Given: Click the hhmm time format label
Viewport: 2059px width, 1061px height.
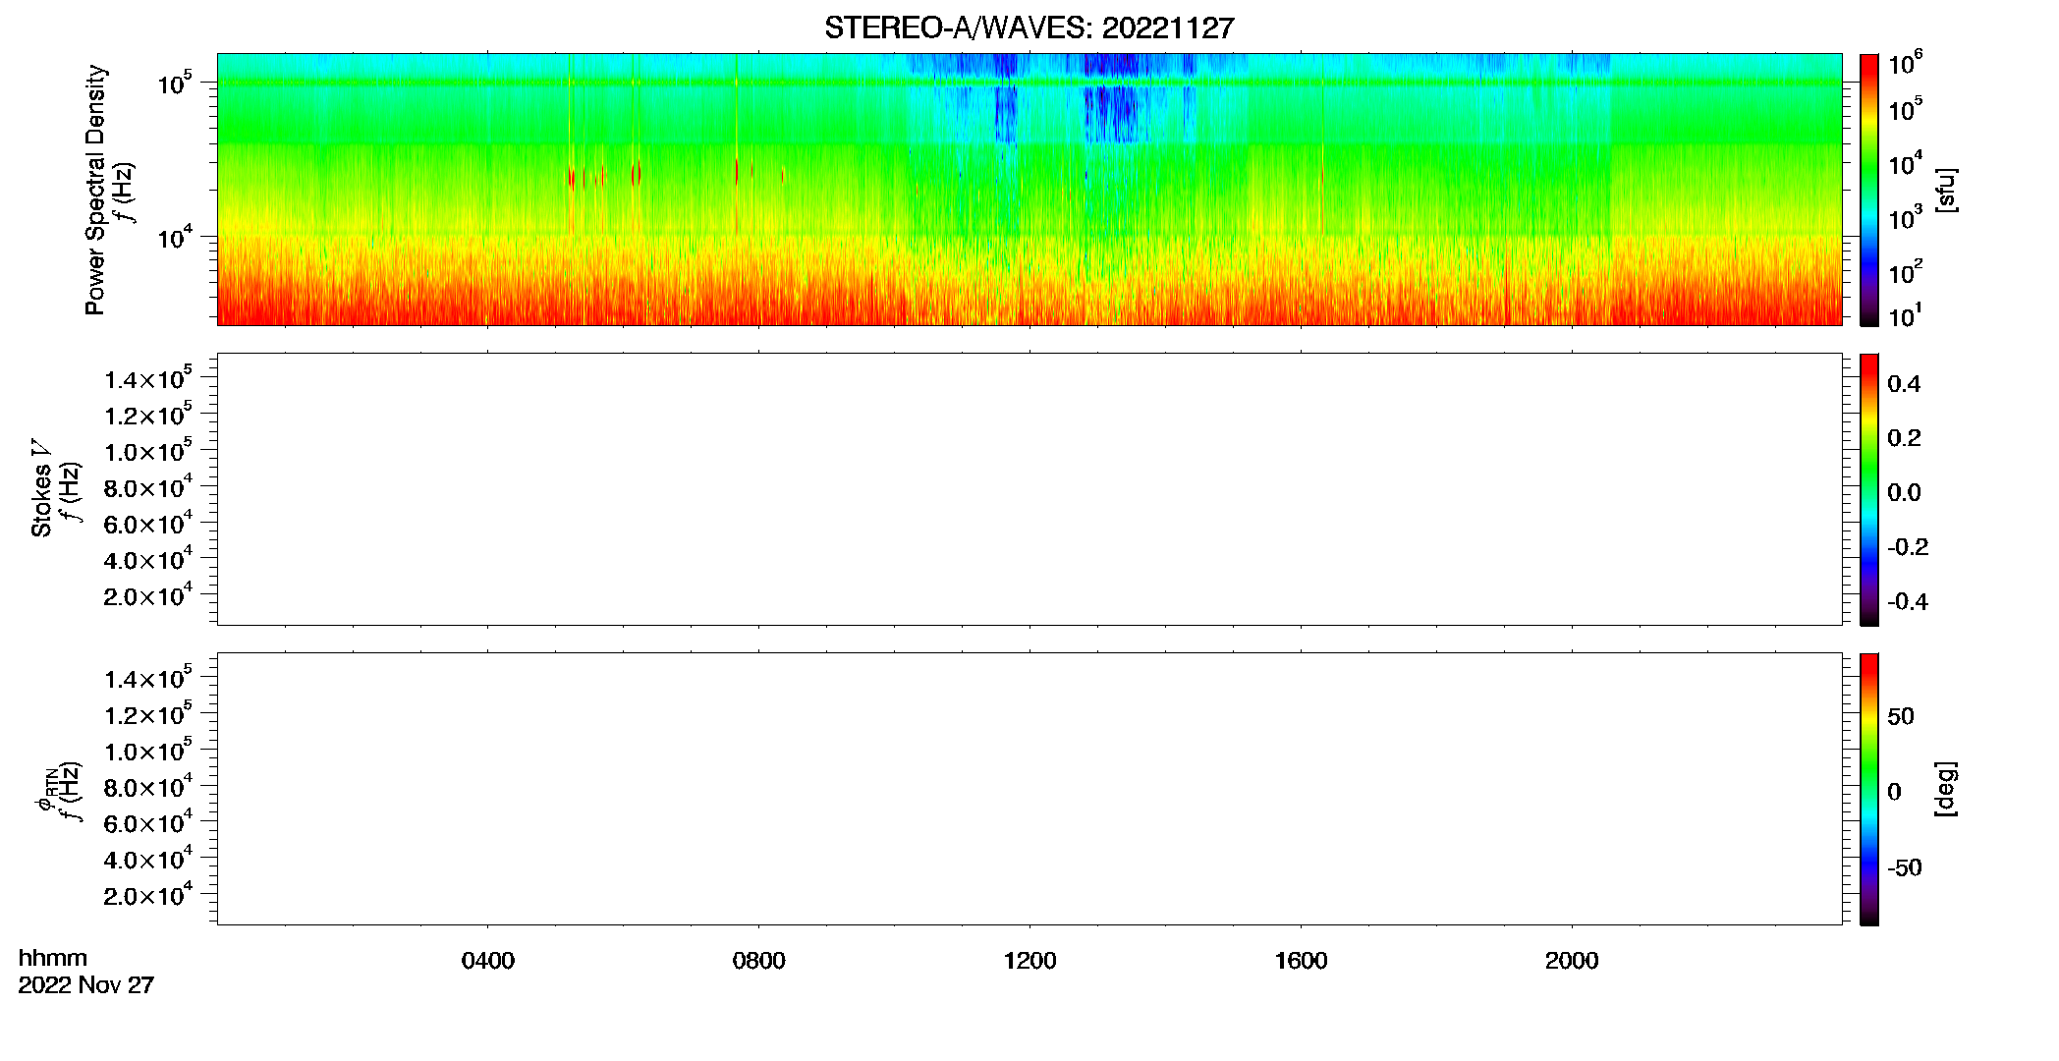Looking at the screenshot, I should pyautogui.click(x=53, y=959).
